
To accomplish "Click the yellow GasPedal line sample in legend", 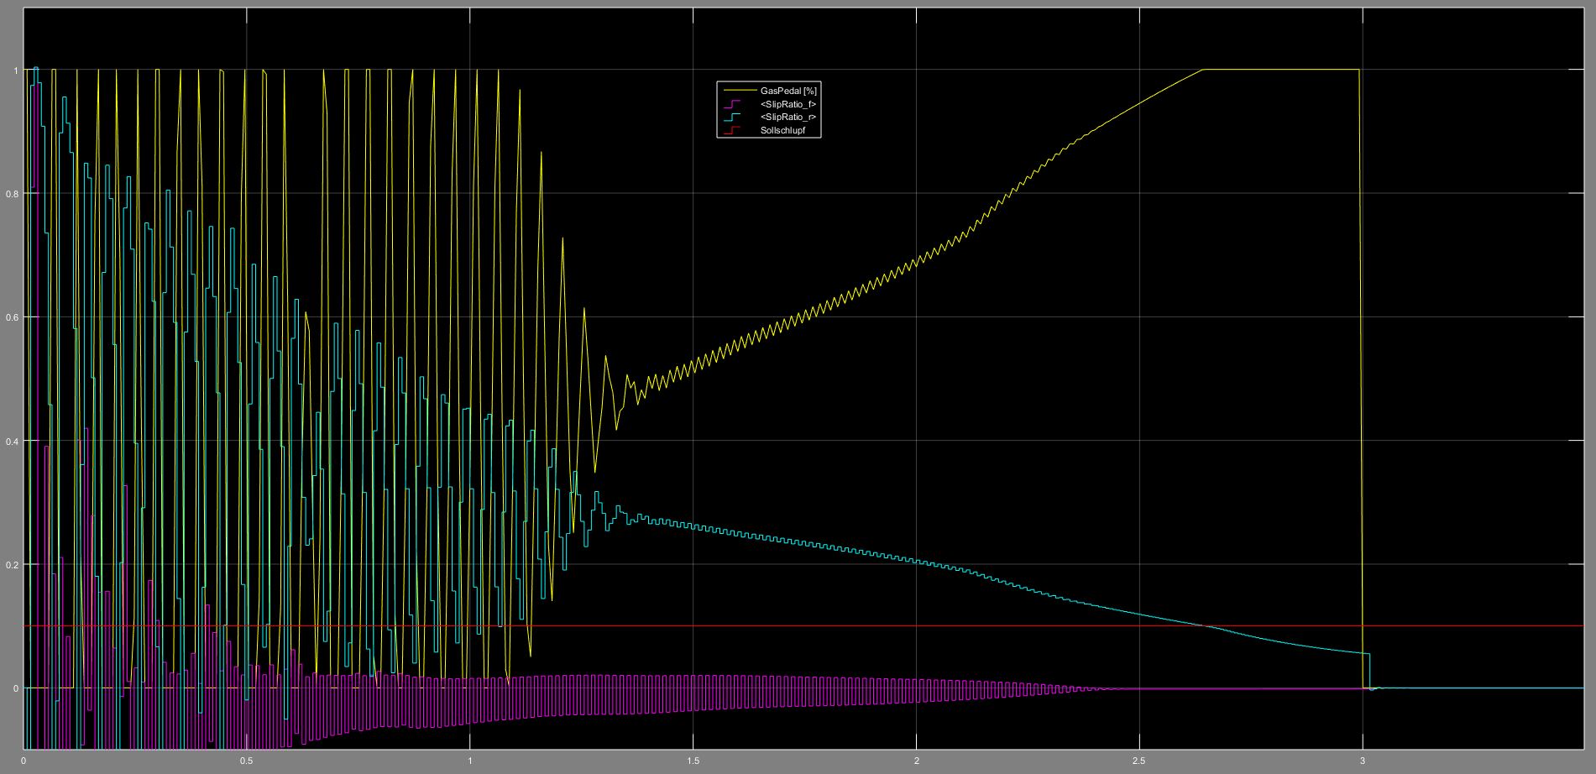I will (739, 91).
